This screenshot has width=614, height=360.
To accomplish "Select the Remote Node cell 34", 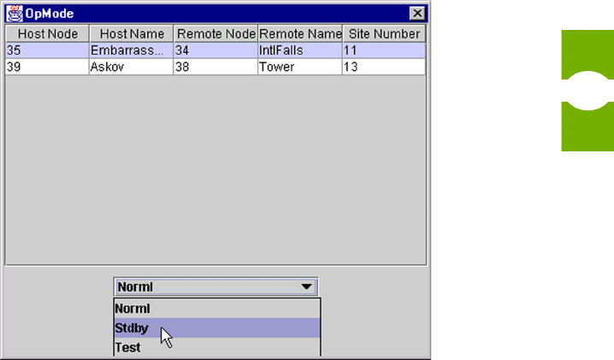I will point(215,50).
